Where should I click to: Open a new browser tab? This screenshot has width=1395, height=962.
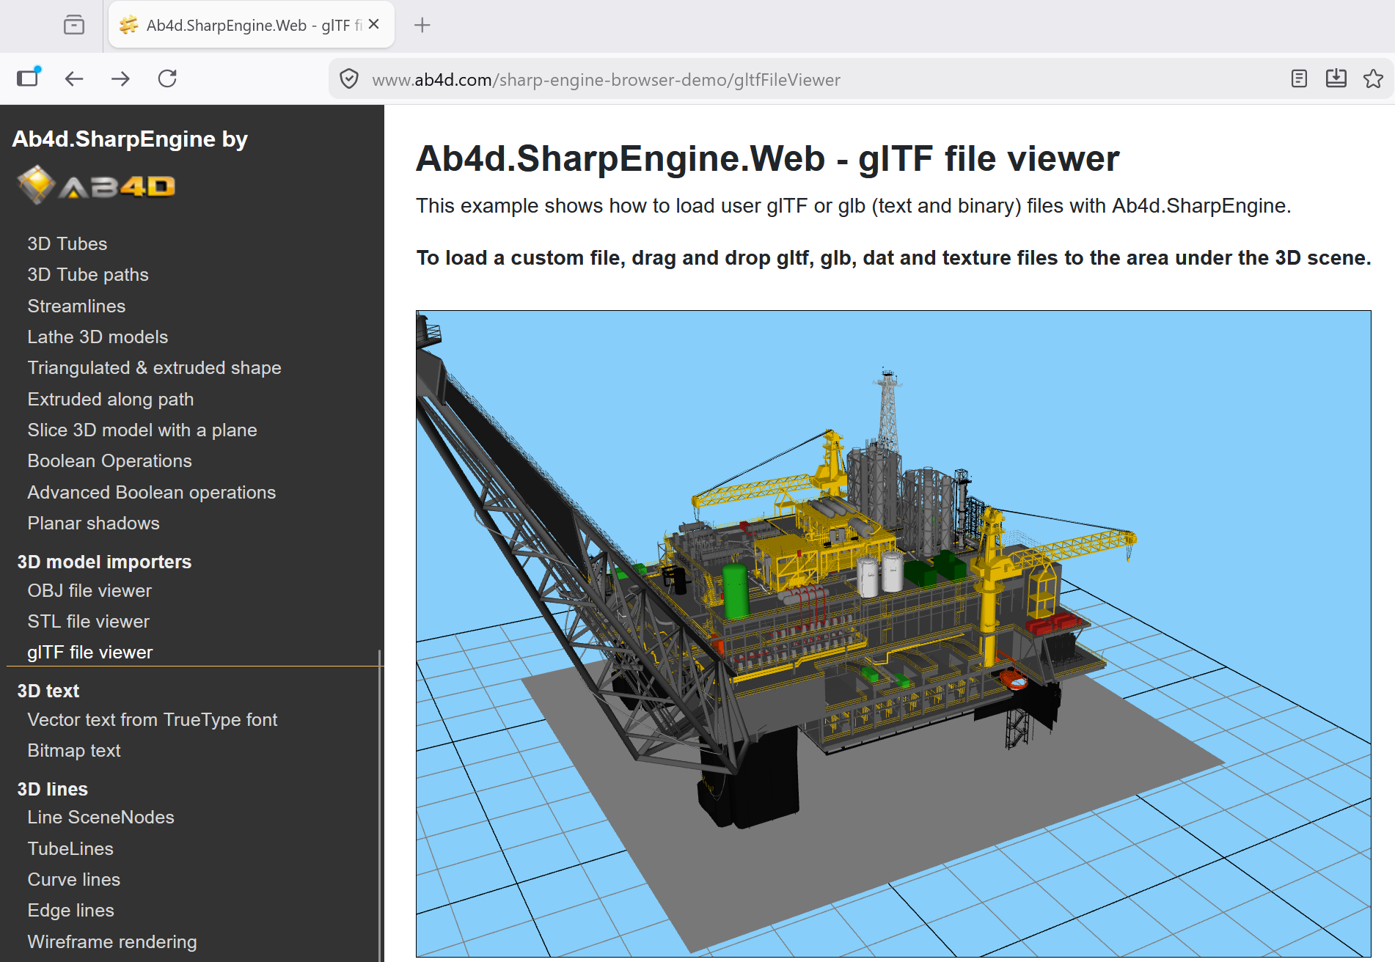point(422,25)
